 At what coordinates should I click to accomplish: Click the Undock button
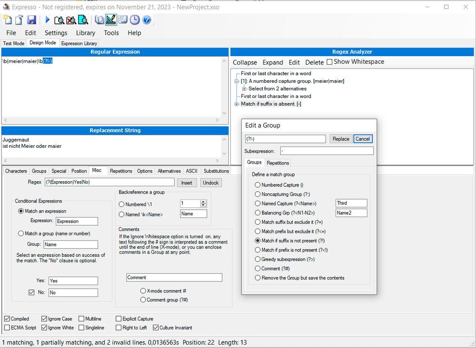click(211, 183)
